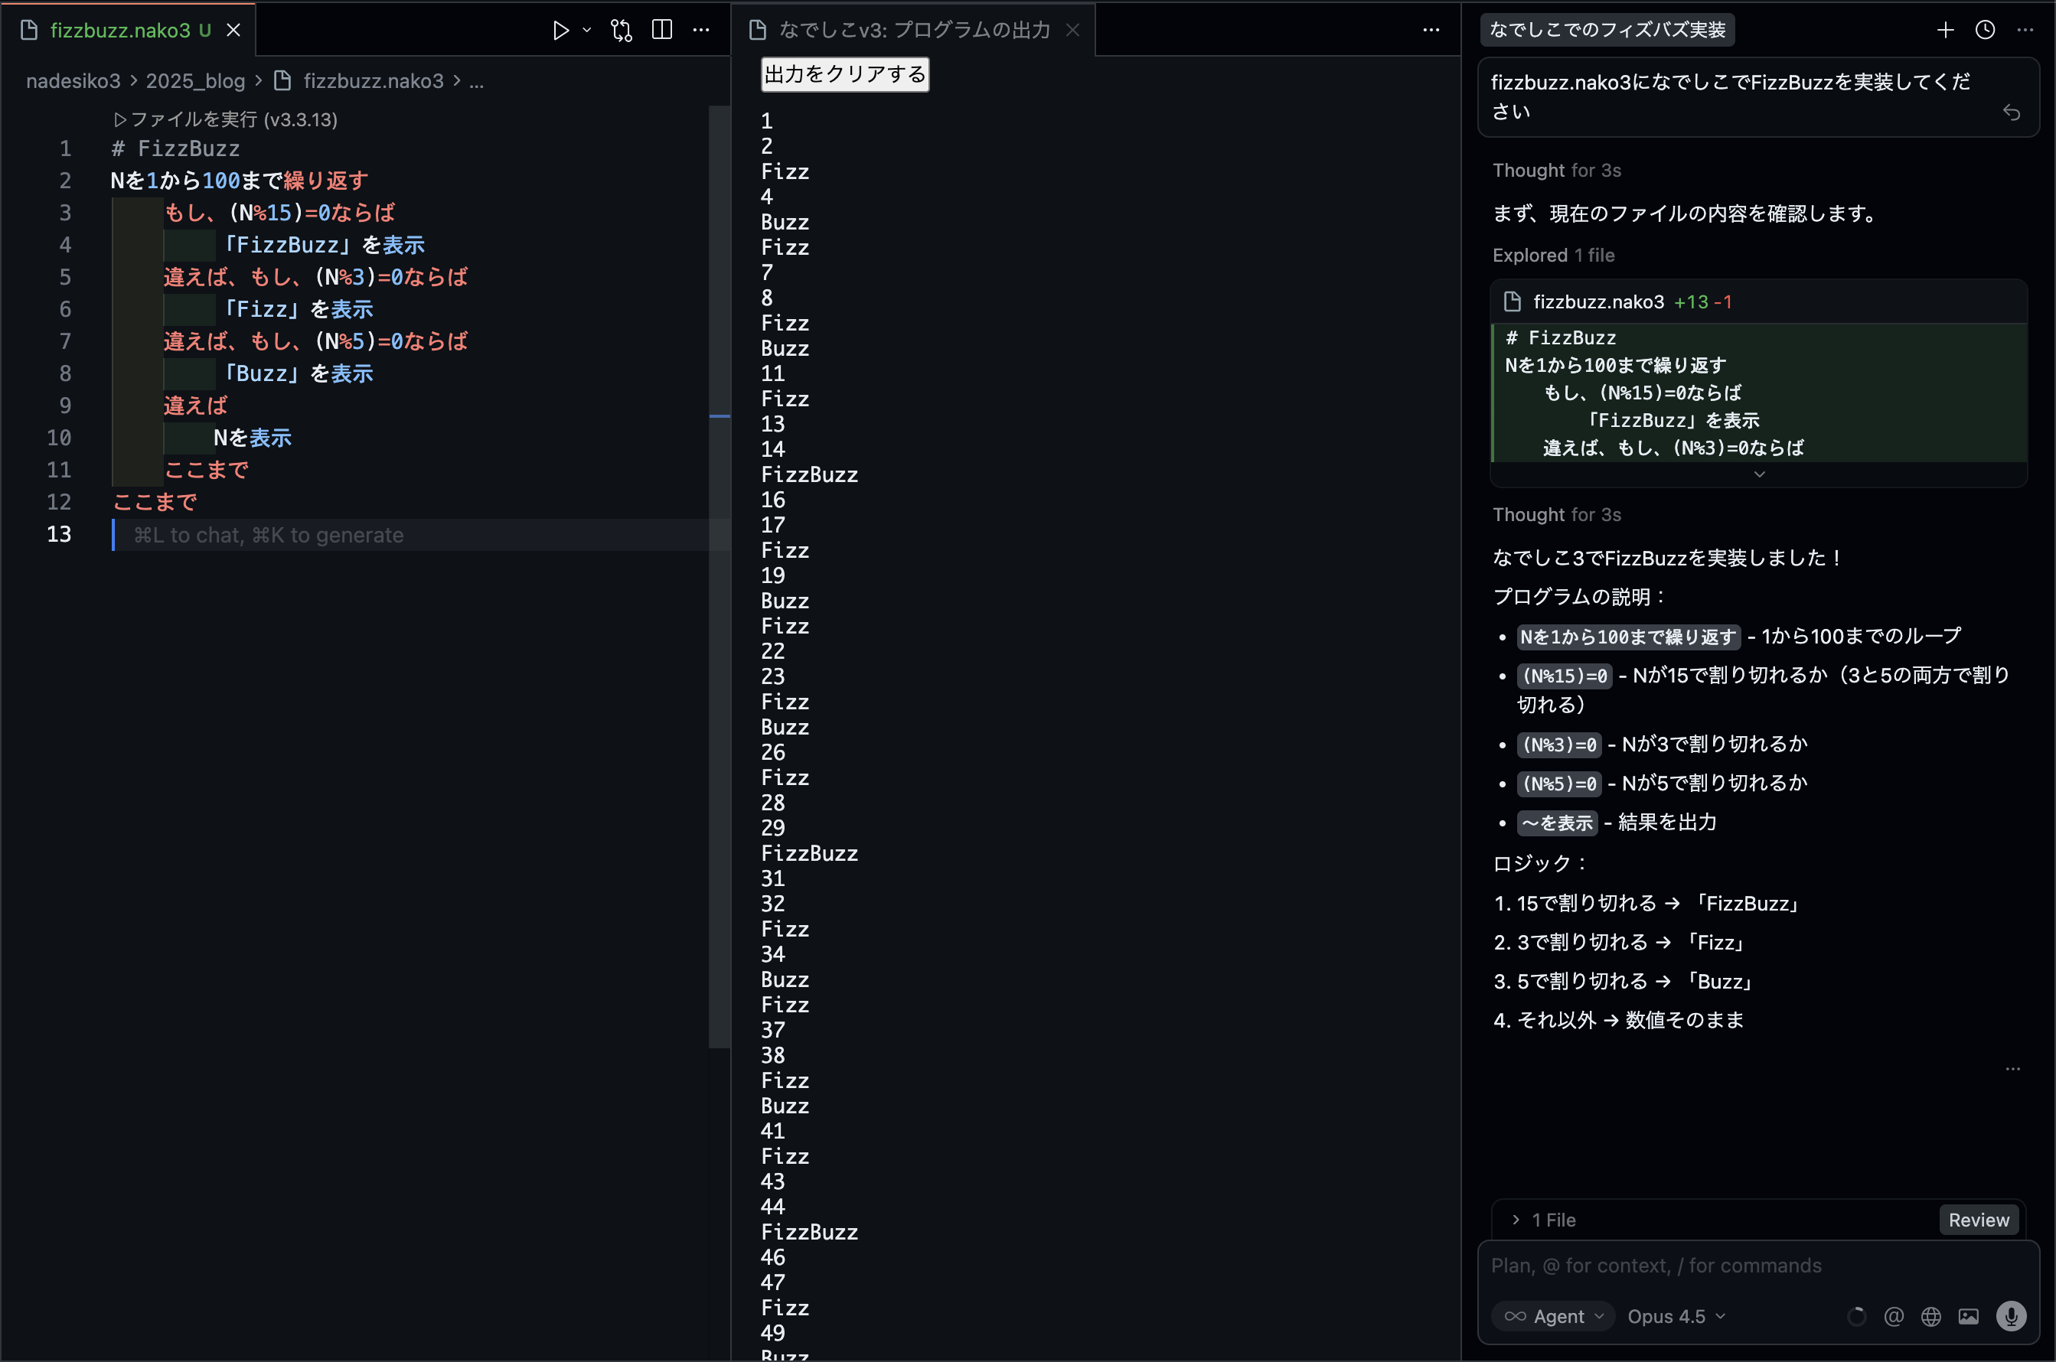Collapse the fizzbuzz.nako3 diff preview
The height and width of the screenshot is (1362, 2056).
click(1760, 474)
